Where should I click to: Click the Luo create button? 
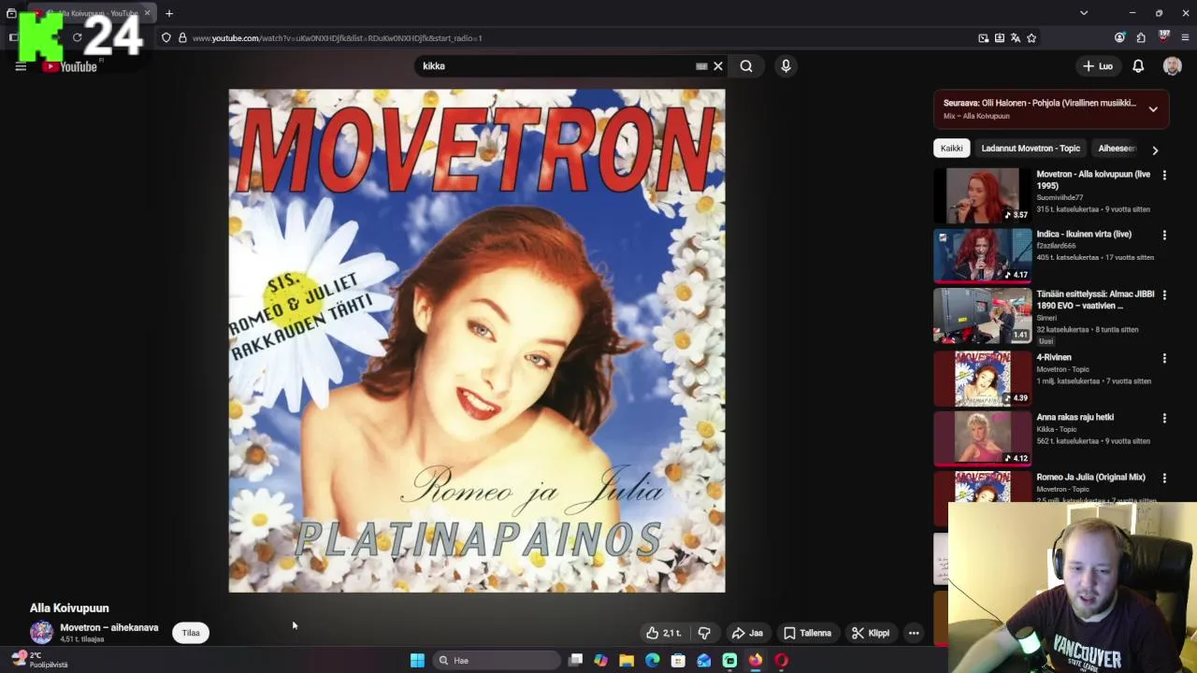(x=1098, y=66)
